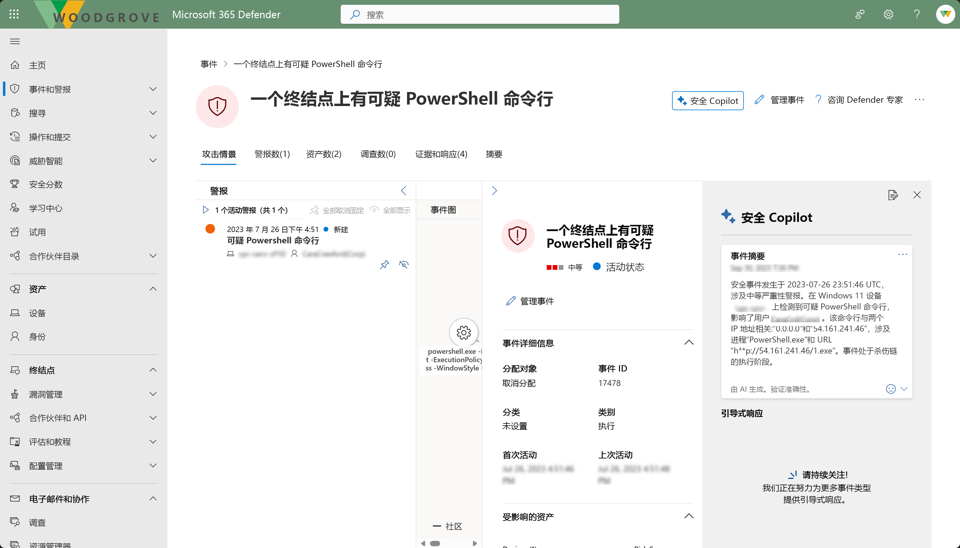This screenshot has height=548, width=960.
Task: Expand the details panel right chevron
Action: 494,191
